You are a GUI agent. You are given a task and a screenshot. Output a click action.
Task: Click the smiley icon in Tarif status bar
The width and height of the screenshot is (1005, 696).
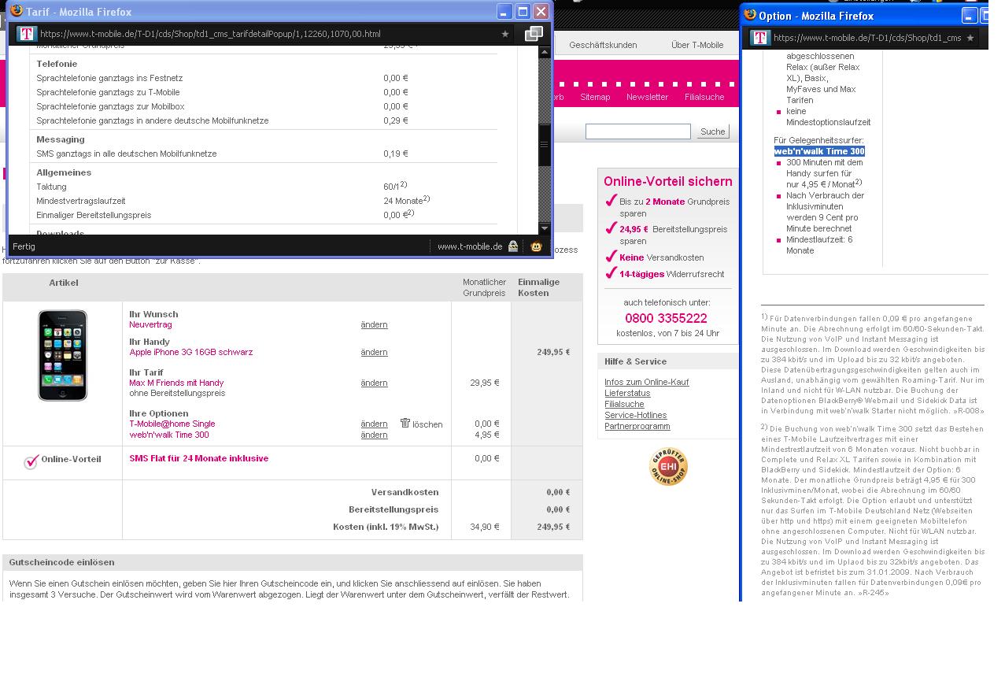[x=536, y=246]
